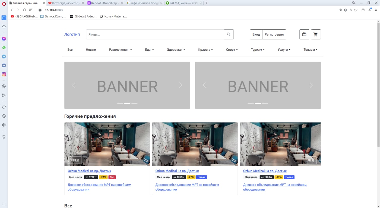Open first Orhun Medical на пр. Достык link
This screenshot has width=380, height=208.
[89, 171]
